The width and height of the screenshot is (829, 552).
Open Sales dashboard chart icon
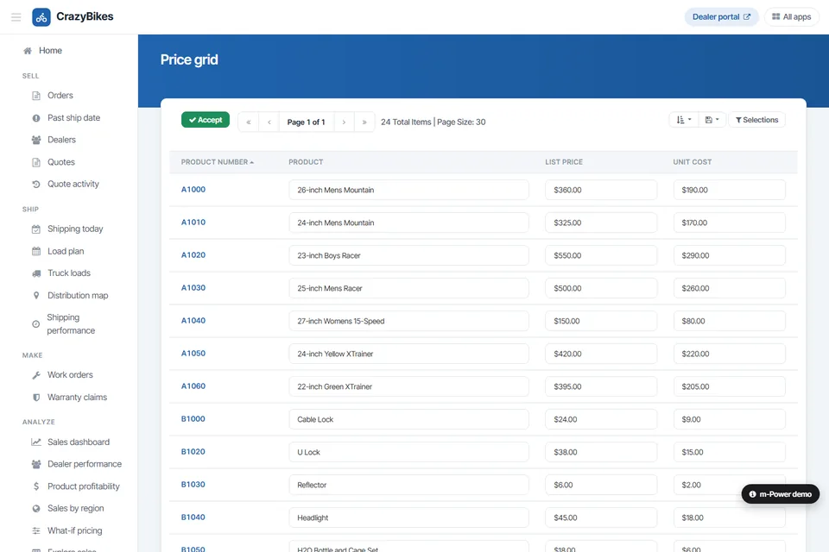coord(36,442)
